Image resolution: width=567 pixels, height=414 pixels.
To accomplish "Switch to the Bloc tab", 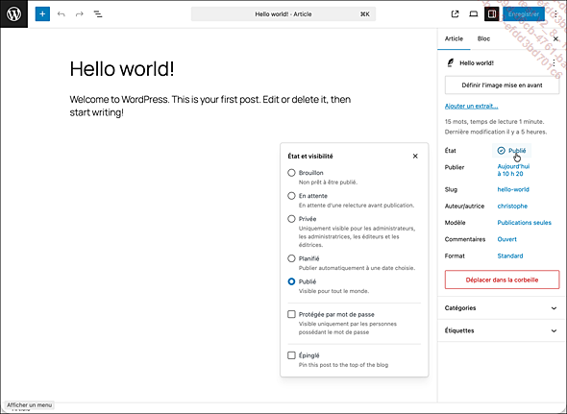I will click(x=483, y=38).
